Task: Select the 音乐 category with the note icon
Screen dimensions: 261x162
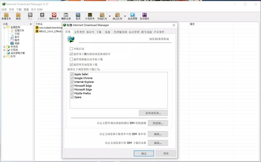Action: coord(15,37)
